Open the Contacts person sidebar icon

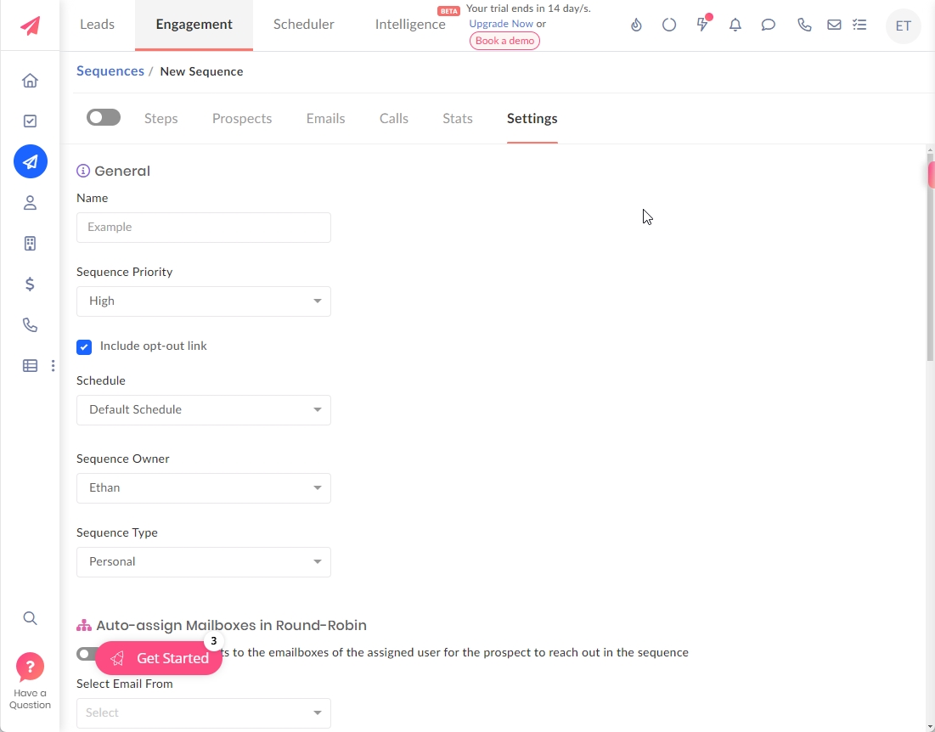(x=30, y=203)
